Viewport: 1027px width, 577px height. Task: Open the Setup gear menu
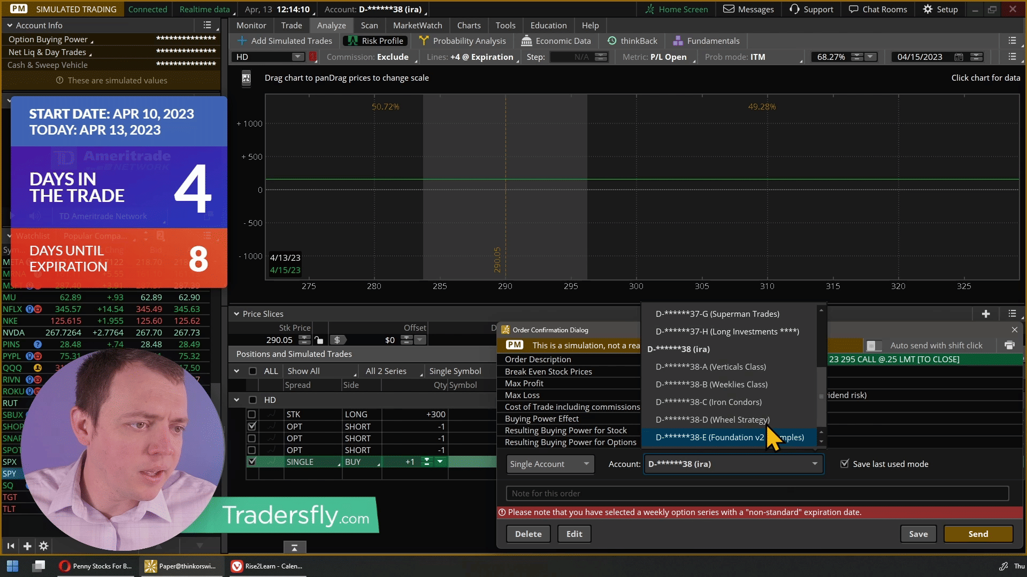tap(940, 9)
